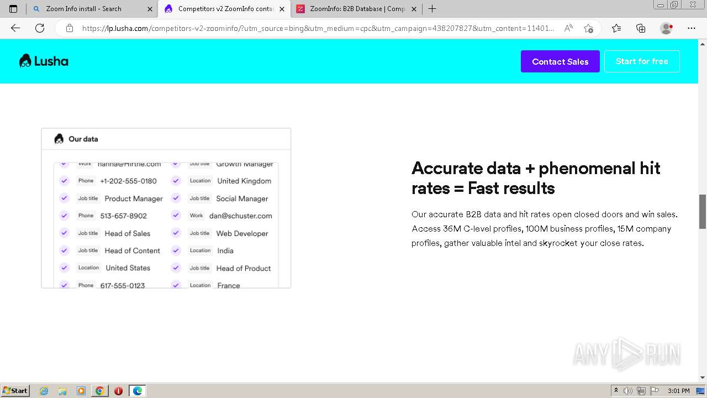Image resolution: width=707 pixels, height=398 pixels.
Task: Click the page vertical scrollbar thumb
Action: coord(703,212)
